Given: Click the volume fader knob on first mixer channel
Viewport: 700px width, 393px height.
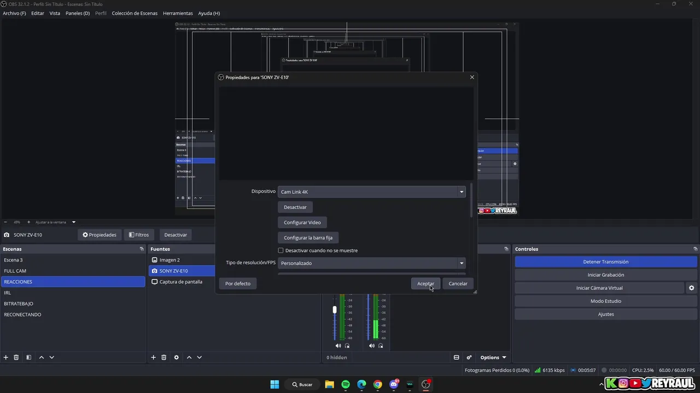Looking at the screenshot, I should [335, 309].
